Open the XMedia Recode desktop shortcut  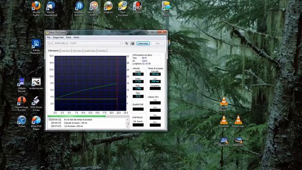22,85
